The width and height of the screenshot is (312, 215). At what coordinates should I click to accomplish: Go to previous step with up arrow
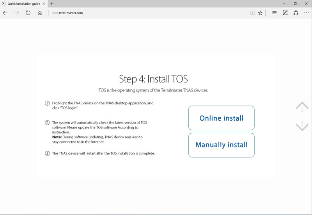point(302,106)
